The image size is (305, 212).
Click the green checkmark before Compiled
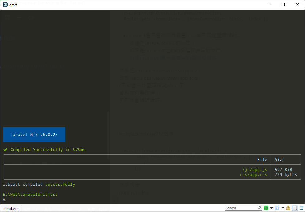(x=5, y=149)
